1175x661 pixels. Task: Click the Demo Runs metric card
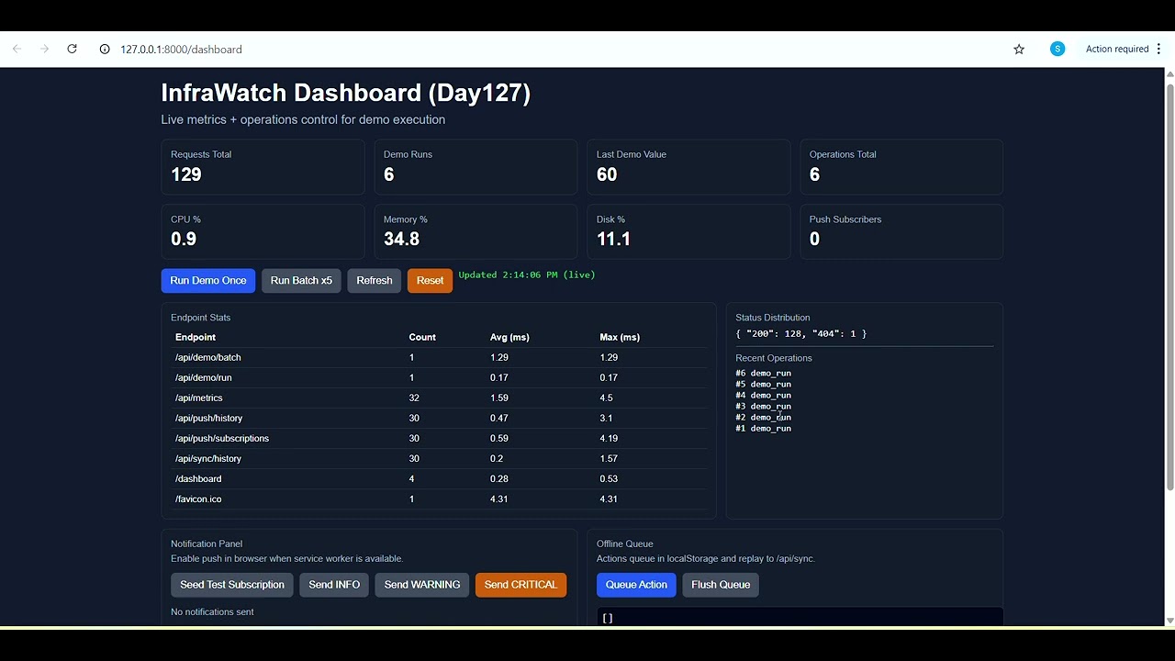(x=476, y=167)
